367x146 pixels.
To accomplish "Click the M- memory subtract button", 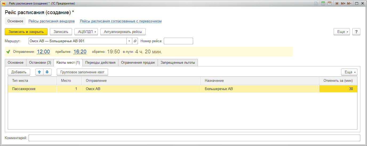I will (x=349, y=3).
